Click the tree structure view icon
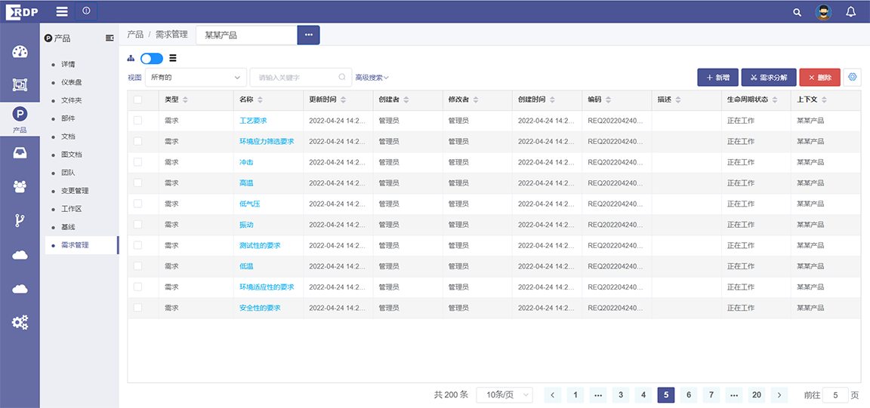Viewport: 870px width, 408px height. click(x=131, y=58)
